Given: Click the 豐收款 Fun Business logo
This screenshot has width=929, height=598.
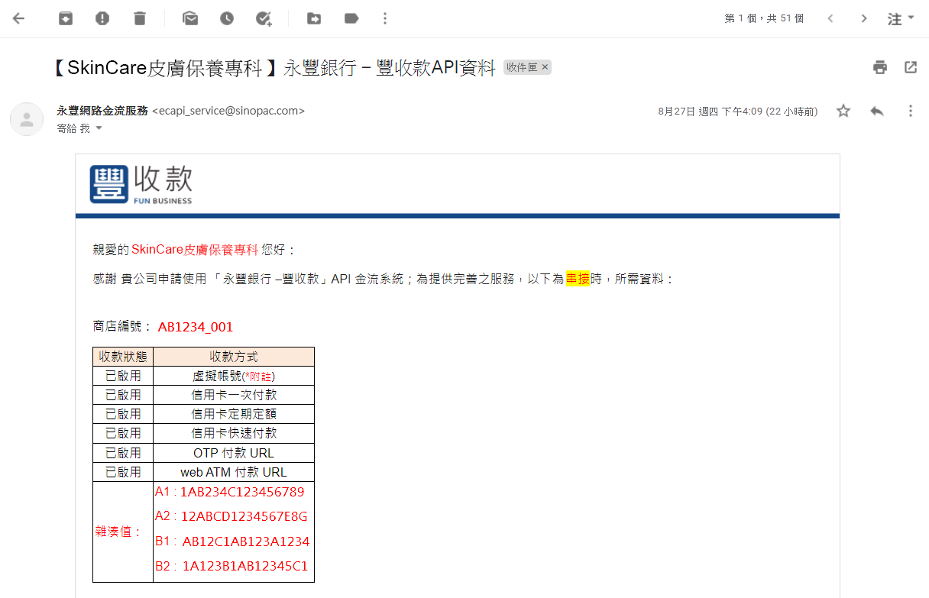Looking at the screenshot, I should tap(141, 184).
